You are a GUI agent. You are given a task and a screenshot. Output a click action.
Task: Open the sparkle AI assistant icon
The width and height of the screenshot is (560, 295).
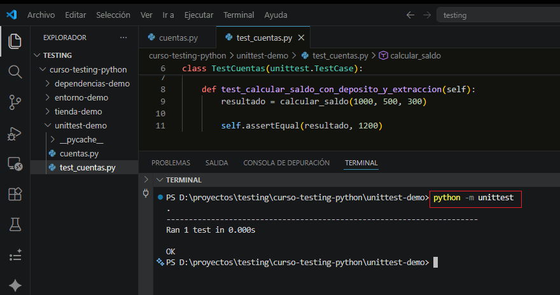[x=15, y=285]
